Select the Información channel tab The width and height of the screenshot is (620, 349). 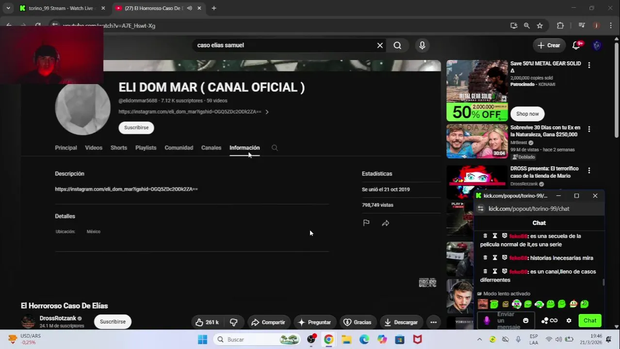click(x=245, y=148)
